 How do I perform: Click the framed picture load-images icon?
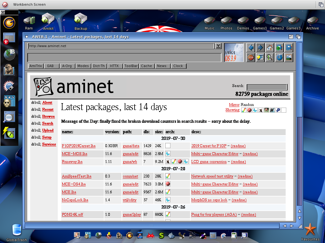pos(289,58)
